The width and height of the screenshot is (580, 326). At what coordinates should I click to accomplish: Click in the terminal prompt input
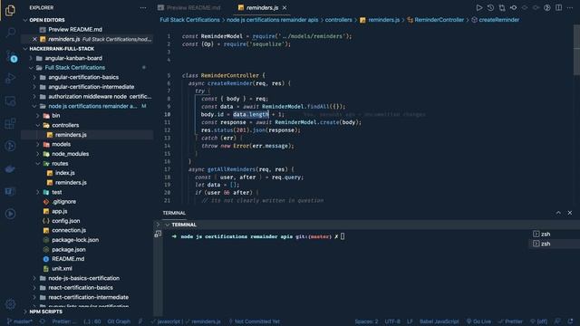[343, 236]
